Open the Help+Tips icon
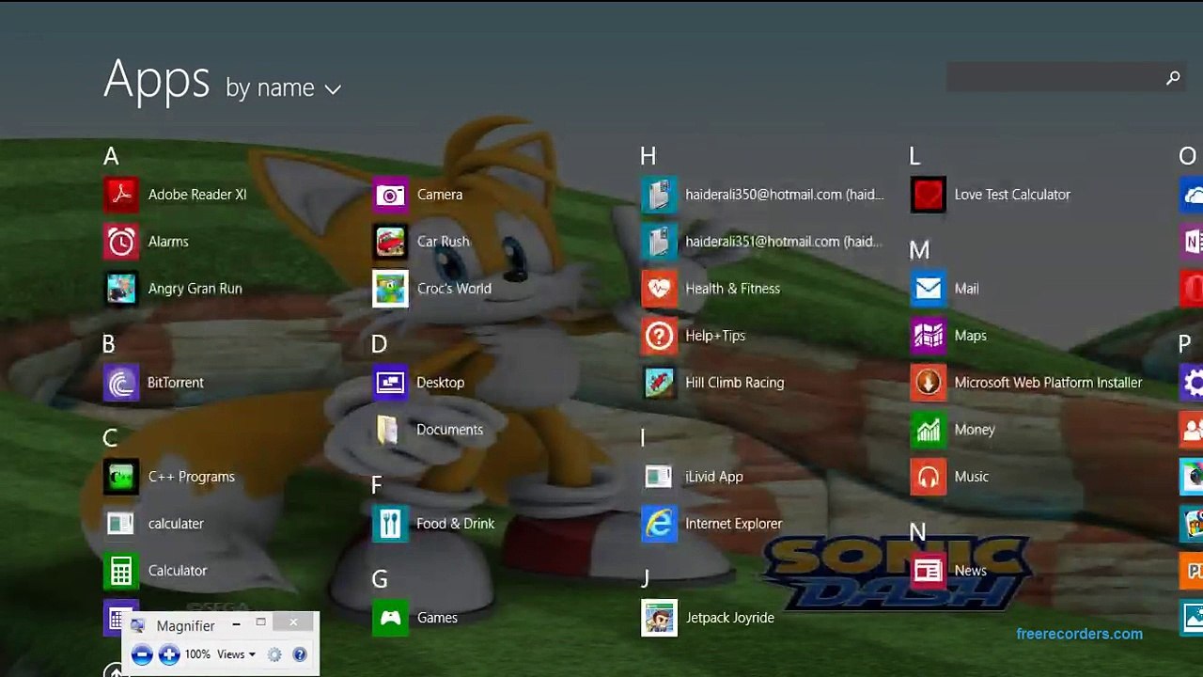The height and width of the screenshot is (677, 1203). pos(659,336)
